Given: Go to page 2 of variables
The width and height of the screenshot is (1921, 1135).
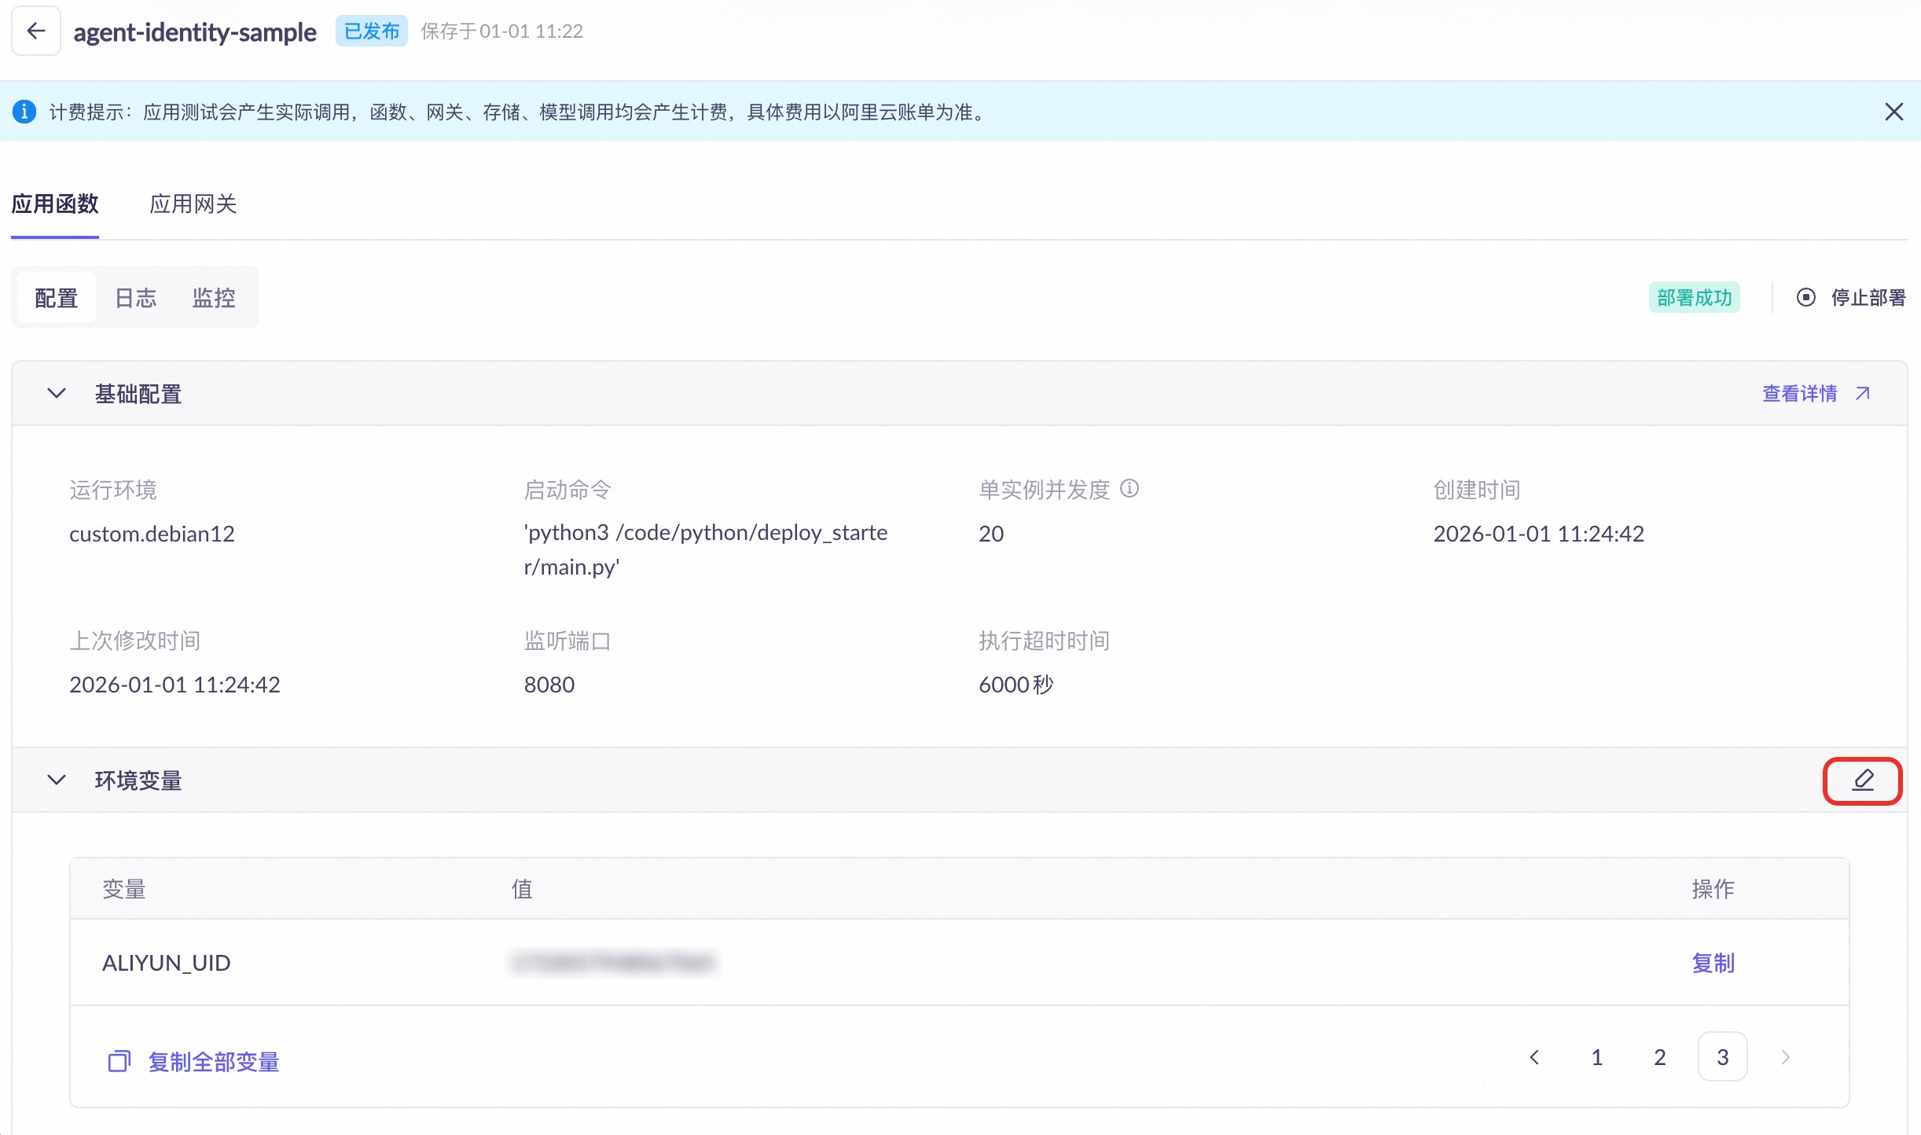Looking at the screenshot, I should click(1659, 1057).
